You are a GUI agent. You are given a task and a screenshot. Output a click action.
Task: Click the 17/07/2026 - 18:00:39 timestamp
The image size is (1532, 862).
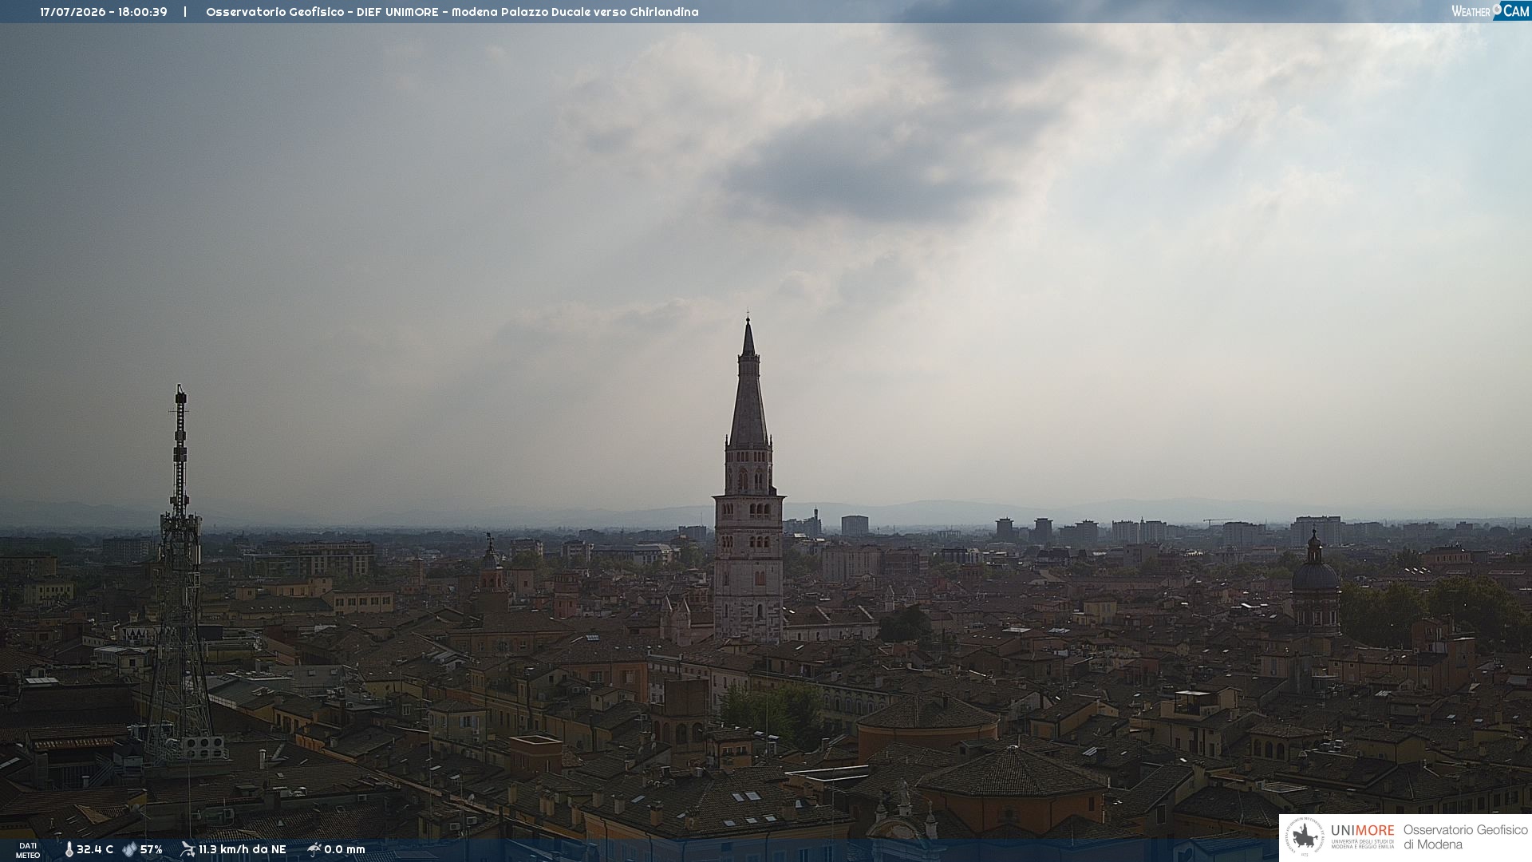pyautogui.click(x=104, y=12)
